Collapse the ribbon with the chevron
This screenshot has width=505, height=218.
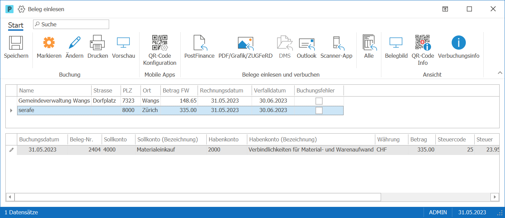click(x=500, y=73)
